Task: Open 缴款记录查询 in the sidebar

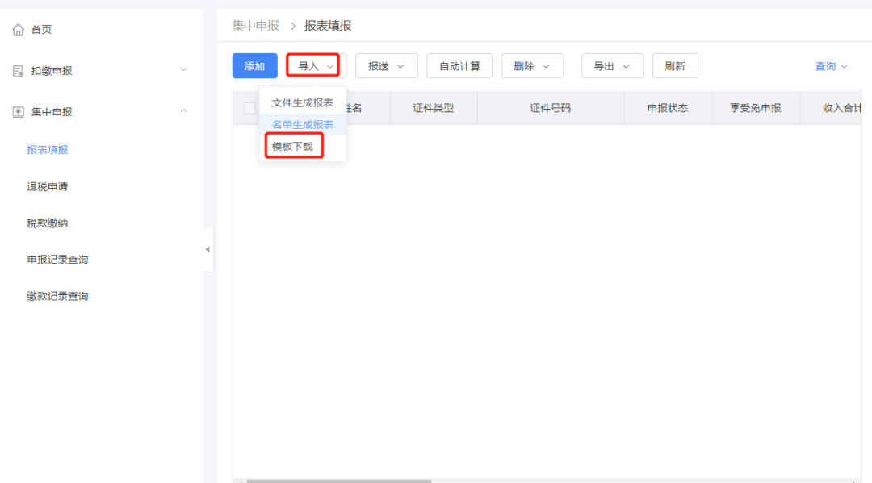Action: click(x=57, y=296)
